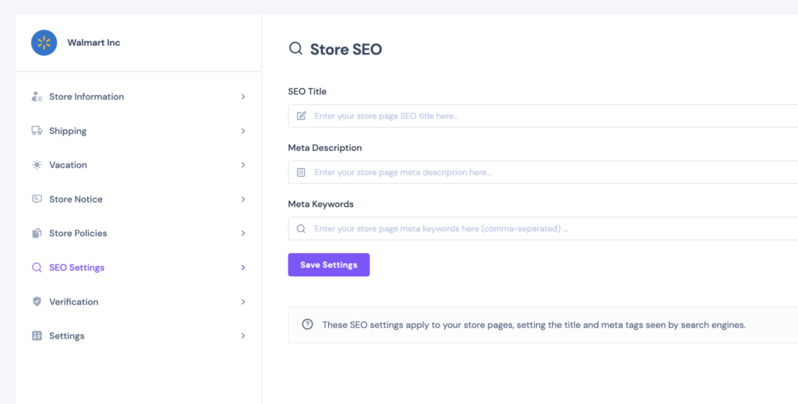Click the Walmart Inc store name

pos(94,43)
